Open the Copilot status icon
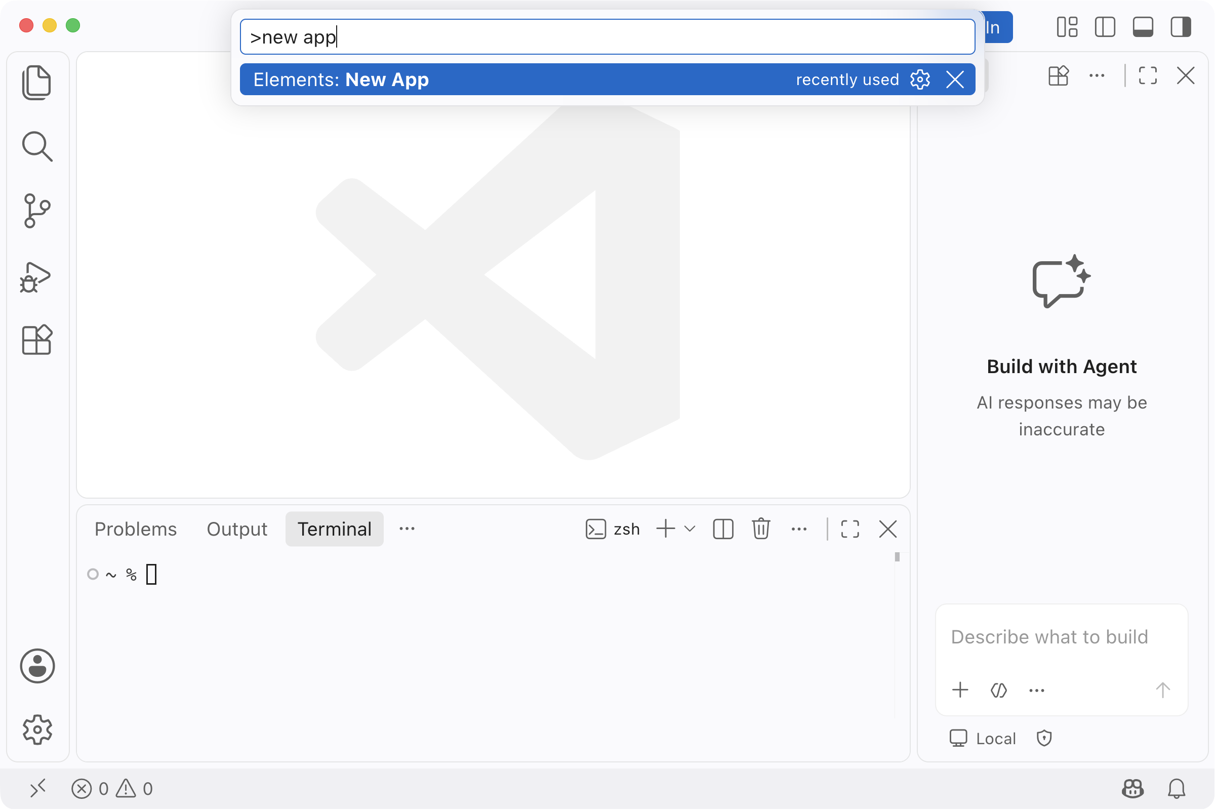Image resolution: width=1215 pixels, height=810 pixels. click(x=1132, y=788)
